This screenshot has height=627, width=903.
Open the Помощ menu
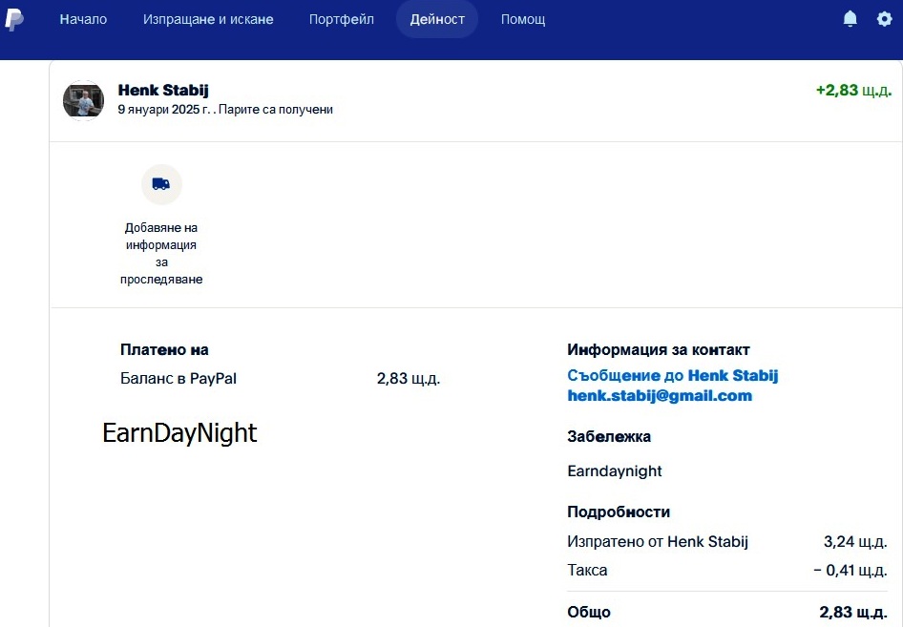tap(523, 19)
